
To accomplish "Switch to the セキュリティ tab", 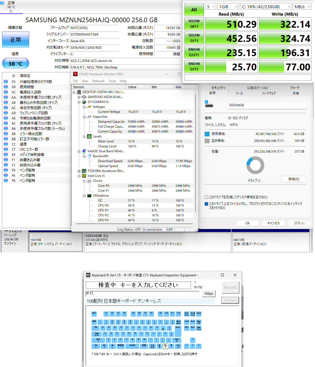I will 218,88.
